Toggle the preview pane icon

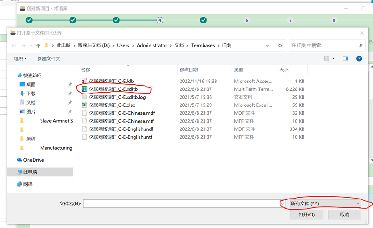coord(345,58)
